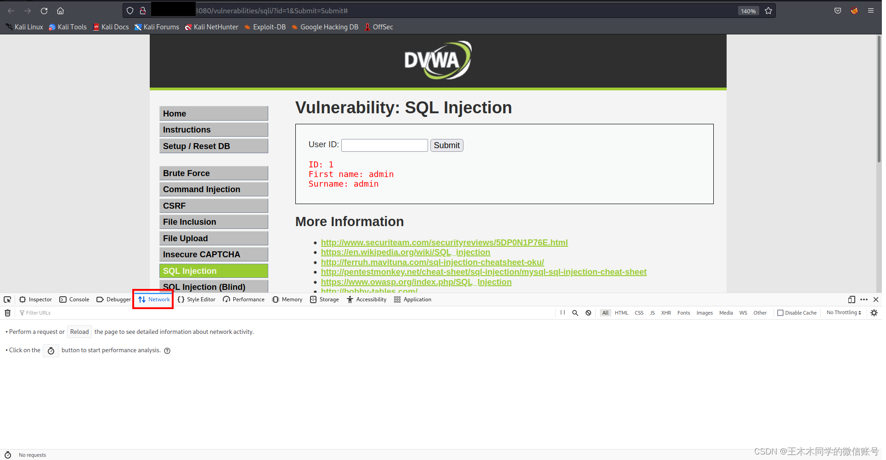Switch to Application tab
The width and height of the screenshot is (886, 460).
tap(413, 299)
